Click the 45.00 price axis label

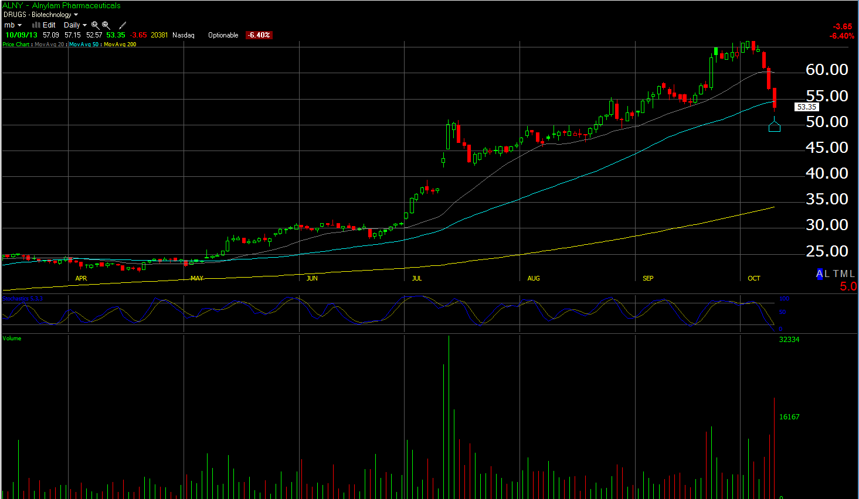click(x=827, y=148)
